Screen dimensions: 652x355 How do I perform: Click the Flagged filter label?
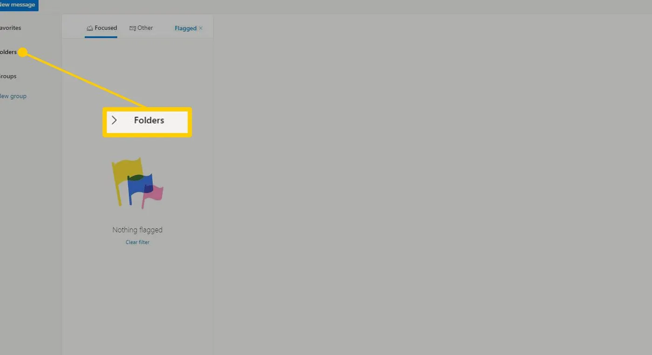tap(186, 28)
